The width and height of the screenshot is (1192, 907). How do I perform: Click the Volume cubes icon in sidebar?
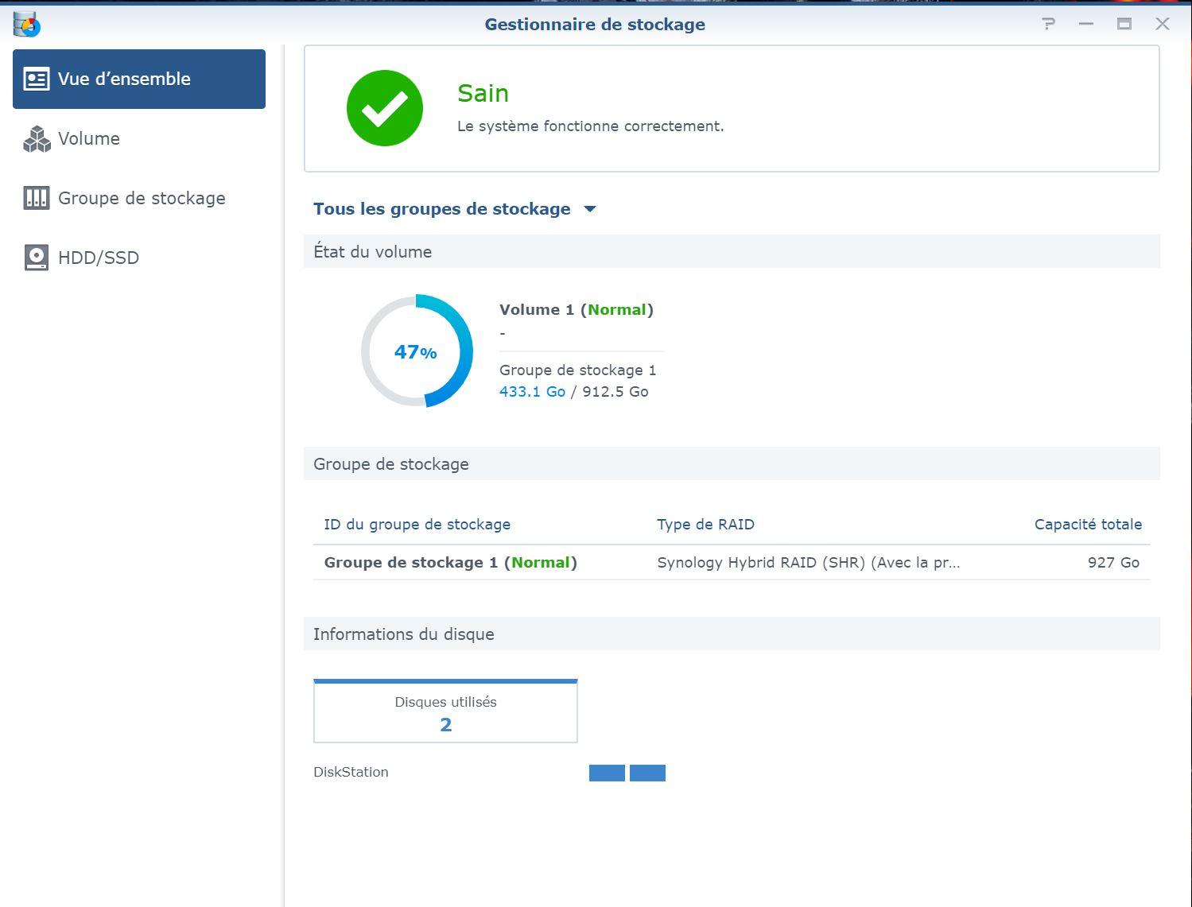[x=37, y=139]
